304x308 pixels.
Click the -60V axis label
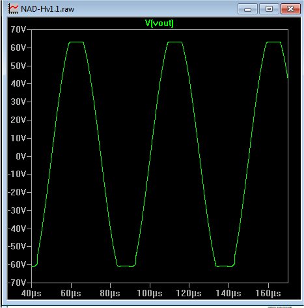point(17,264)
